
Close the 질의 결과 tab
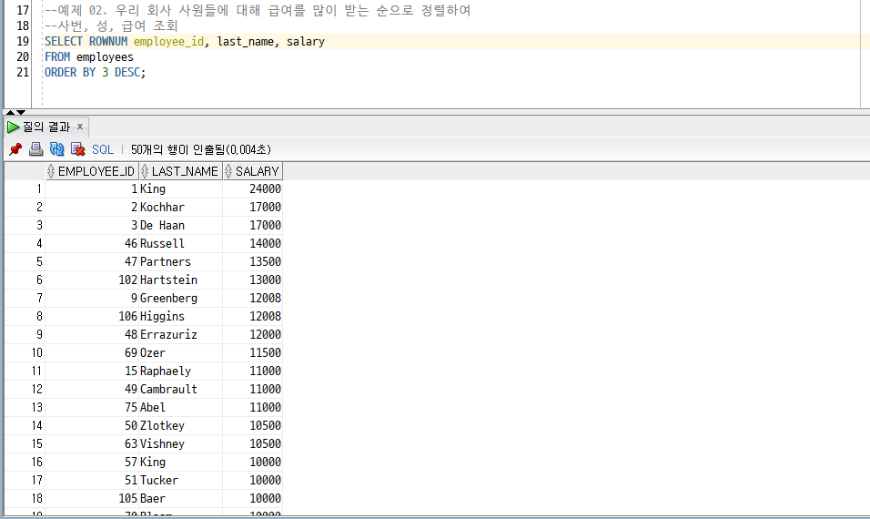(80, 127)
